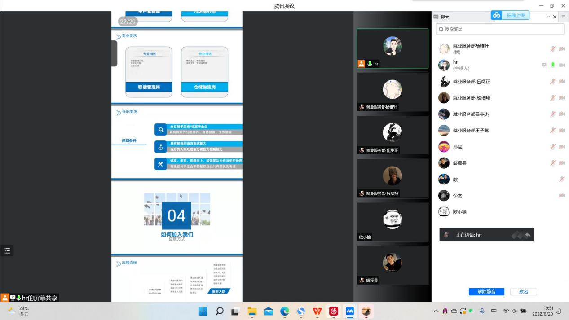Image resolution: width=569 pixels, height=320 pixels.
Task: Open NetEase Cloud Music taskbar icon
Action: coord(334,311)
